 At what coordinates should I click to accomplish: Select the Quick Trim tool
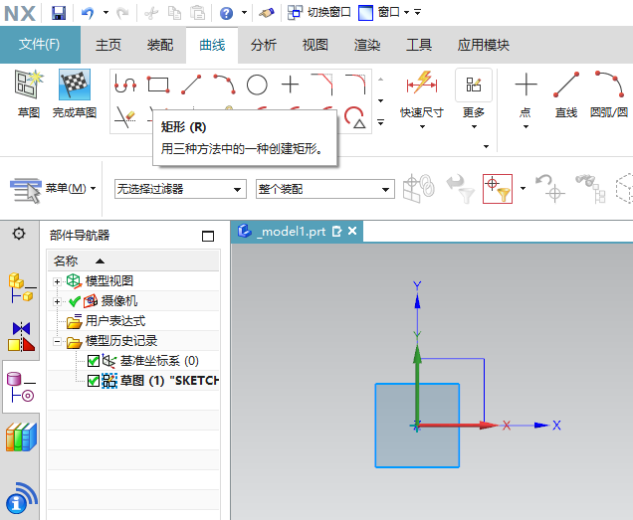[x=125, y=117]
